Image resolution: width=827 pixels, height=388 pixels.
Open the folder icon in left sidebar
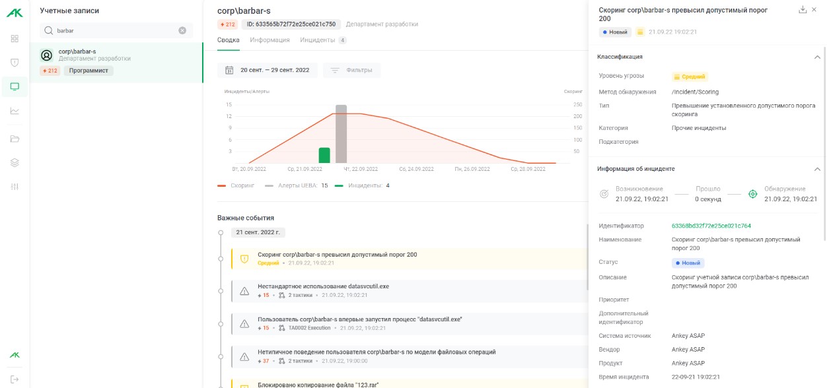point(15,139)
